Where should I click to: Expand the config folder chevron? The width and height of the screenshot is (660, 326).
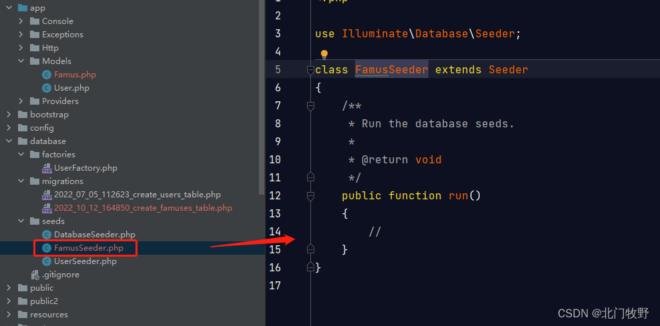(x=9, y=128)
